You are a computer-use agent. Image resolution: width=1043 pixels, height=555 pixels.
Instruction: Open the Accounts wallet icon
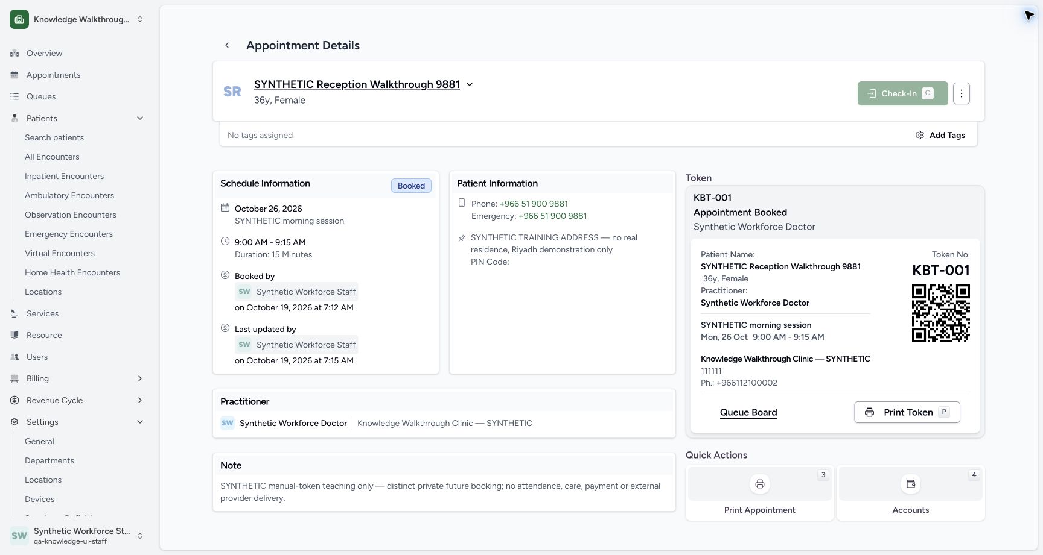click(x=911, y=484)
